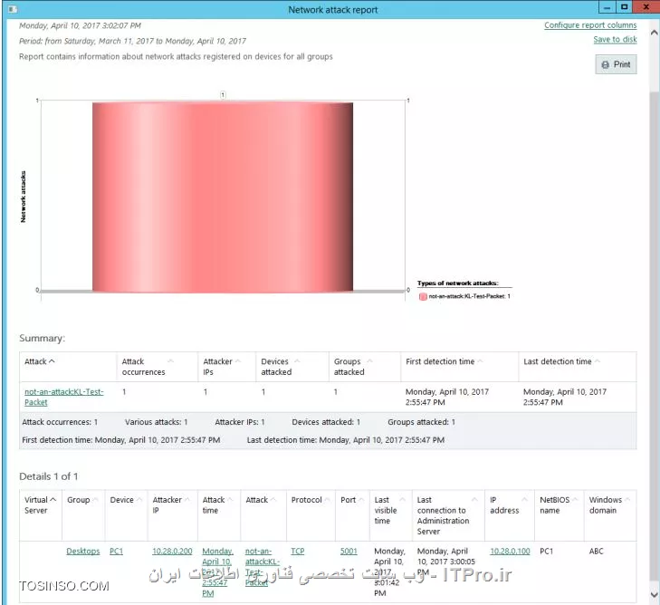The image size is (660, 605).
Task: Sort by First detection time header
Action: click(x=459, y=367)
